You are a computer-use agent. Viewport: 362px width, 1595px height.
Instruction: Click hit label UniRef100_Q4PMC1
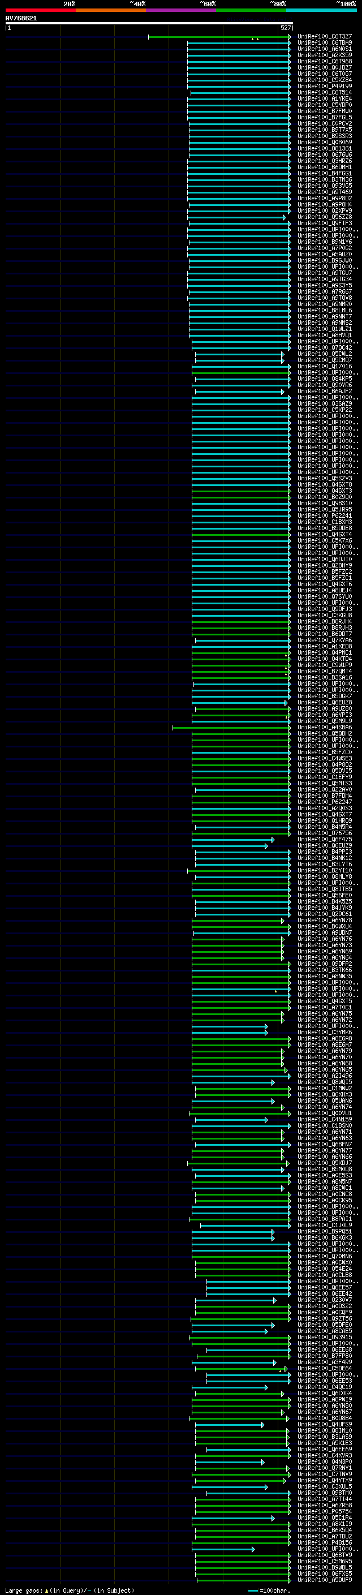click(325, 652)
